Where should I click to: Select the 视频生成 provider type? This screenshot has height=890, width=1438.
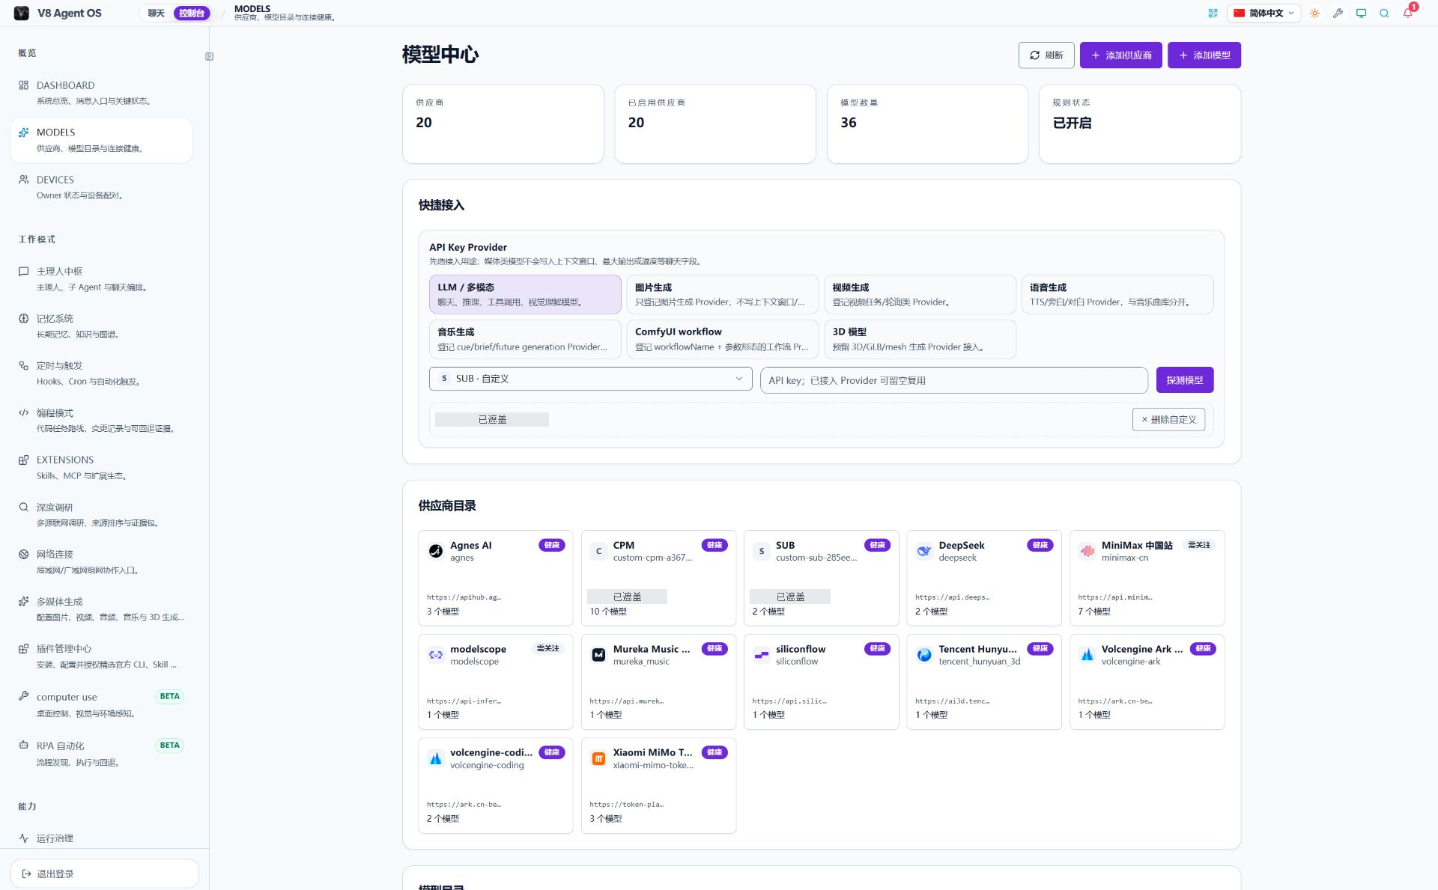click(920, 294)
